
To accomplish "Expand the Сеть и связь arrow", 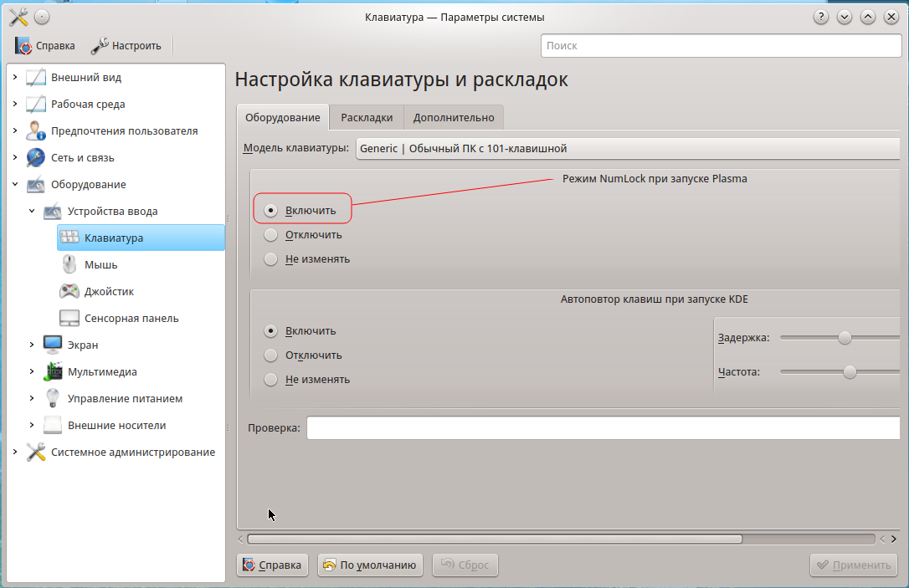I will tap(15, 157).
